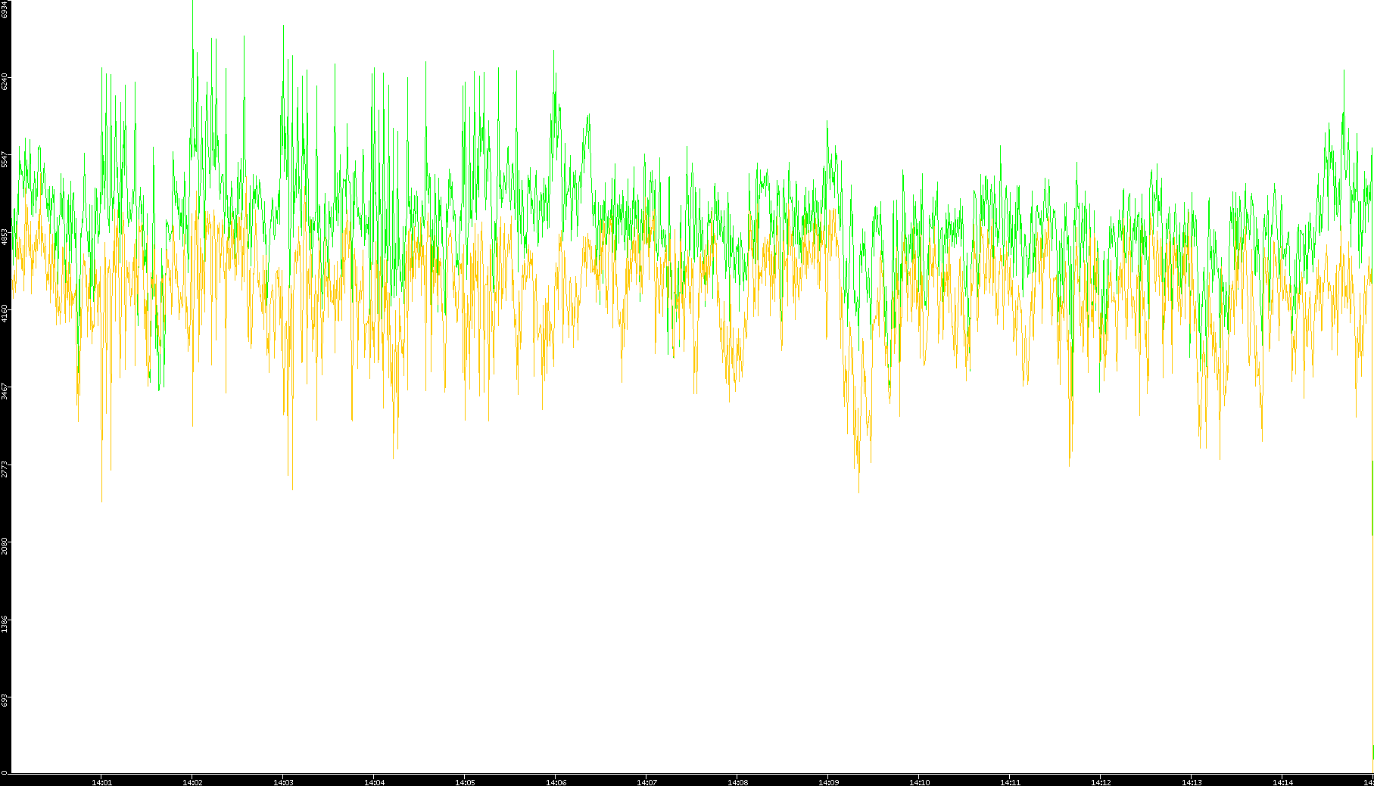Click the 1386 y-axis tick label
Viewport: 1374px width, 786px height.
tap(5, 623)
